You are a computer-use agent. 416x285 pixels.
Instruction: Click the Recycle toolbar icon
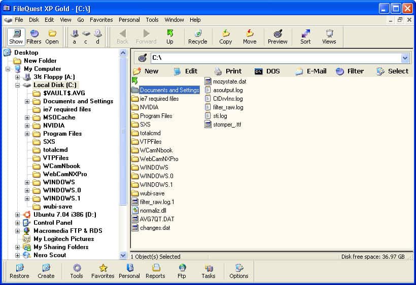tap(197, 36)
